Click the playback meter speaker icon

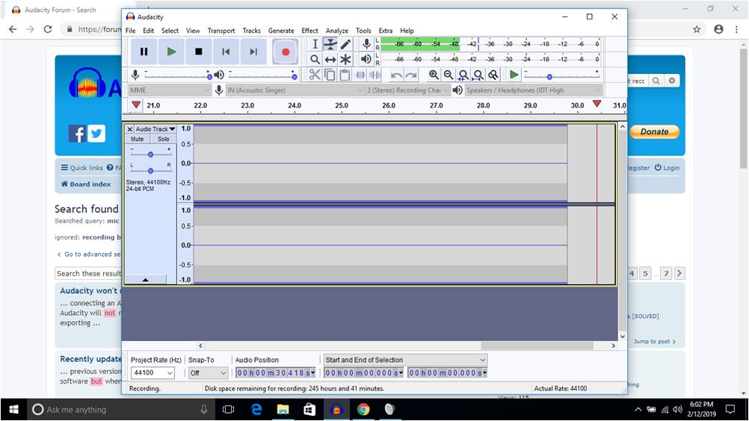click(366, 59)
